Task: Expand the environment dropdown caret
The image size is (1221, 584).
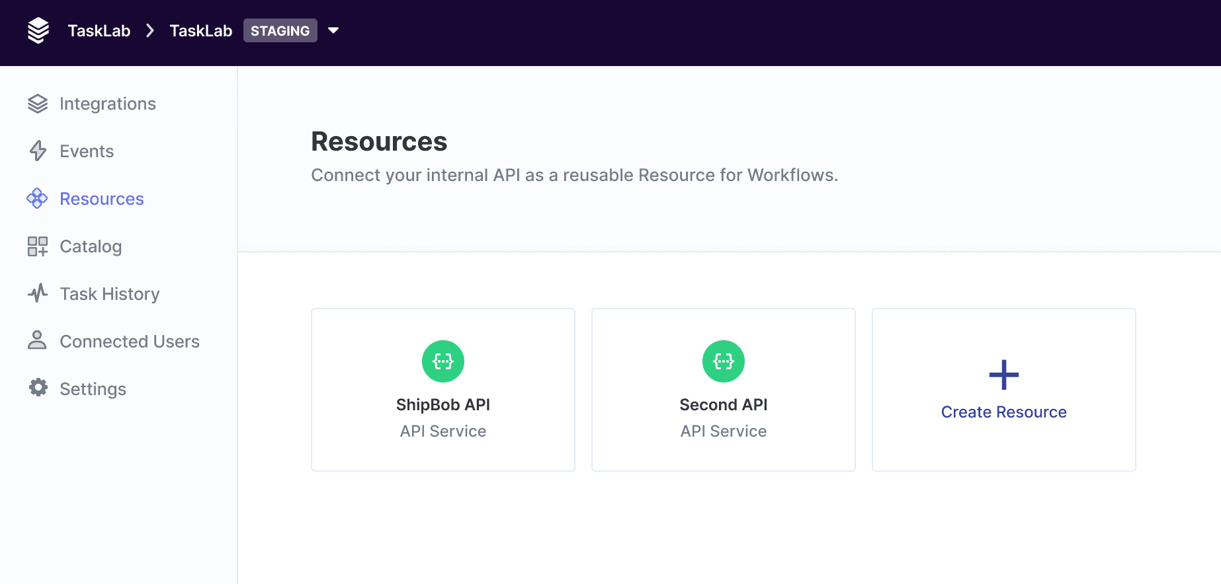Action: tap(333, 30)
